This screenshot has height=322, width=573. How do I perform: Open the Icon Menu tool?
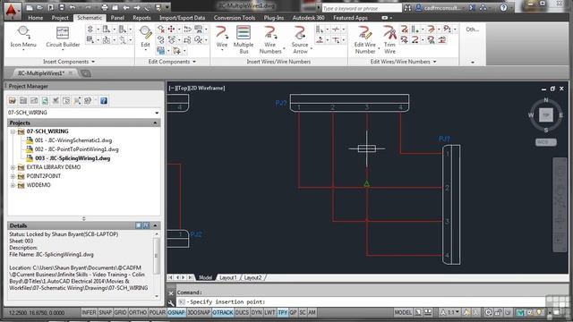(23, 37)
